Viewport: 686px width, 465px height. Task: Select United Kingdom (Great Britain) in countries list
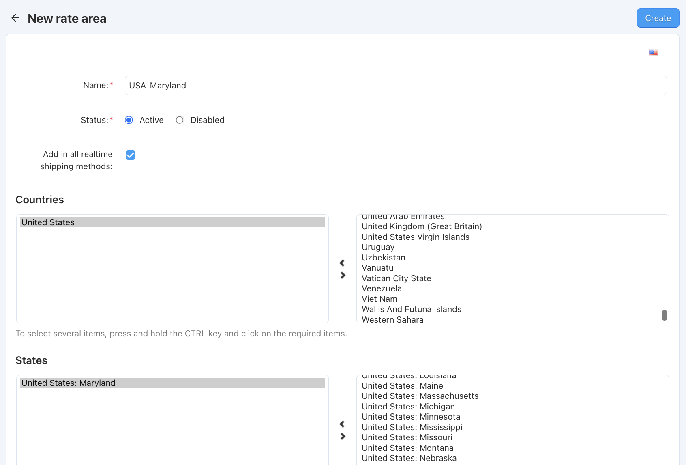click(422, 226)
